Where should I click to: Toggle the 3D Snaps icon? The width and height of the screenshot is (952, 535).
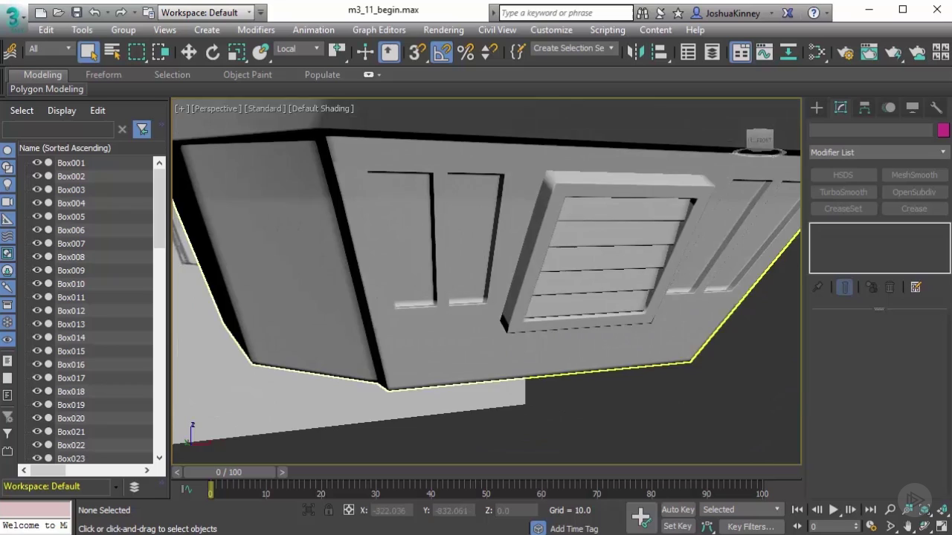tap(416, 51)
